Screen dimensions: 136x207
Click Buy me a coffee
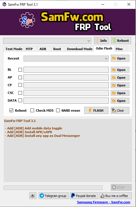point(116,196)
